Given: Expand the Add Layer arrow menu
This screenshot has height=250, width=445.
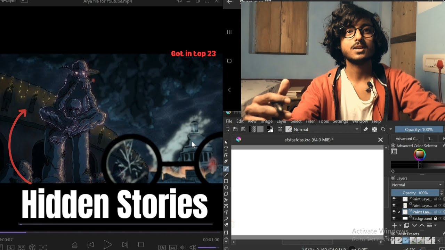Looking at the screenshot, I should pyautogui.click(x=400, y=226).
